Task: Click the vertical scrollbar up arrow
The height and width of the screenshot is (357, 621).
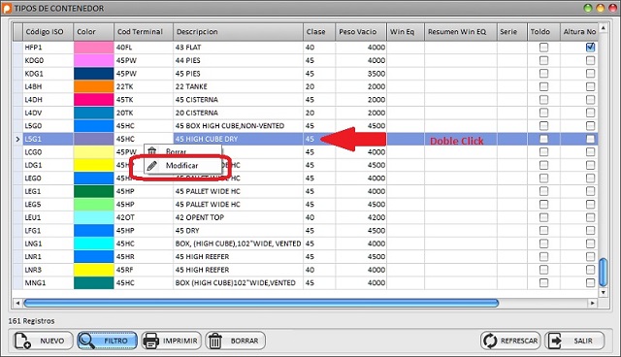Action: pyautogui.click(x=603, y=28)
